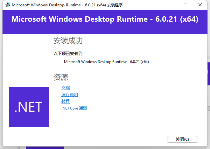Click the purple banner heading text

[105, 19]
